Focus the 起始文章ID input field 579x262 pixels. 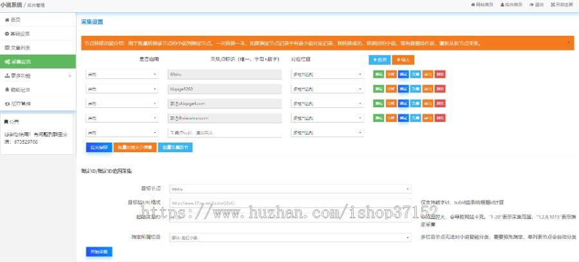click(290, 218)
